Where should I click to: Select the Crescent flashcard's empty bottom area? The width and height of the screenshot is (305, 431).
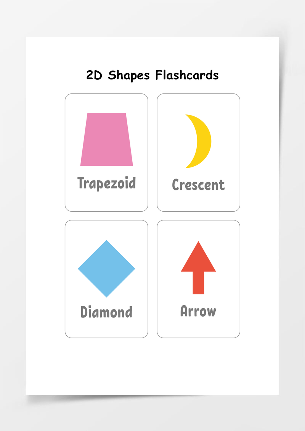(x=198, y=201)
